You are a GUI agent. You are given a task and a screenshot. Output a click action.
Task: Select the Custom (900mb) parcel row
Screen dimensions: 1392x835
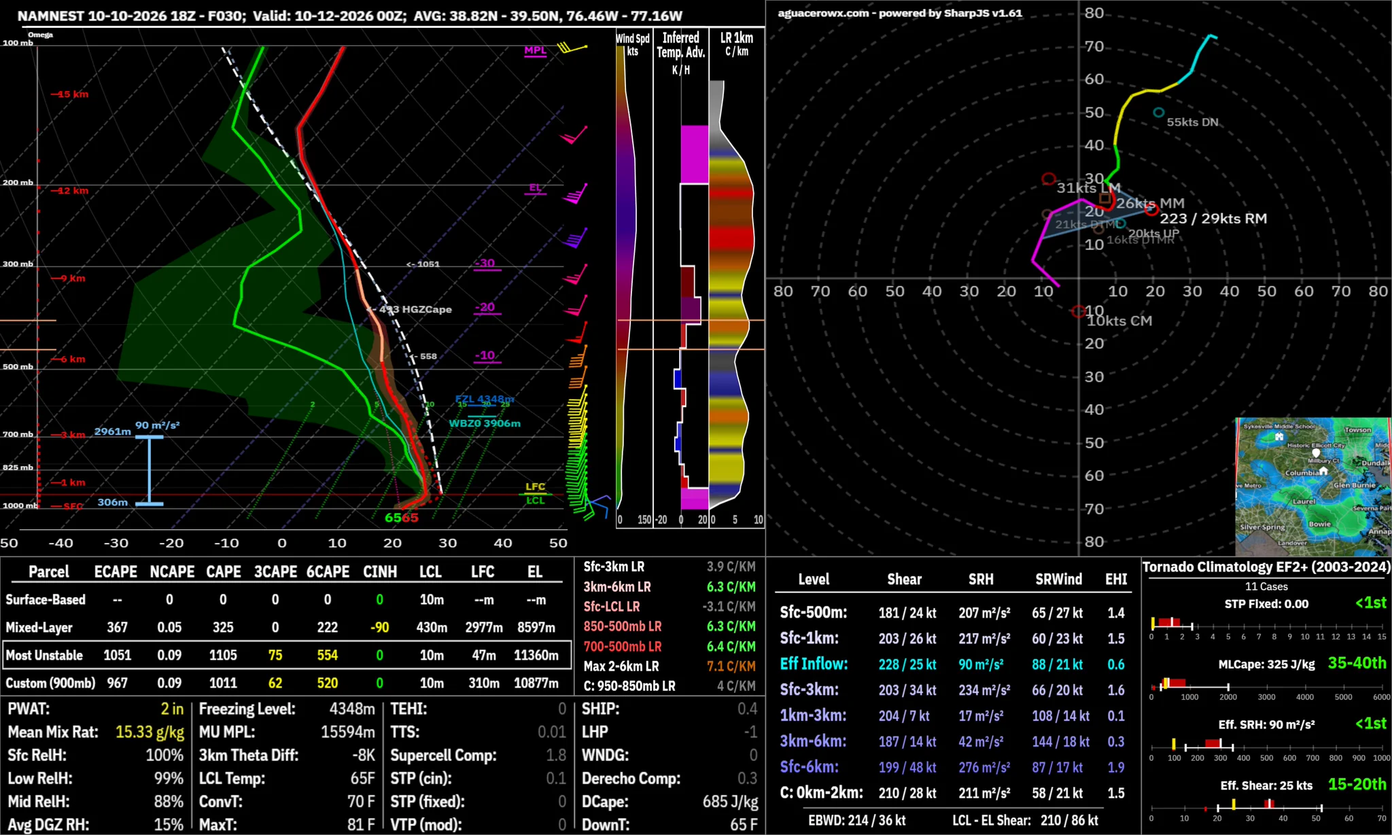[287, 683]
